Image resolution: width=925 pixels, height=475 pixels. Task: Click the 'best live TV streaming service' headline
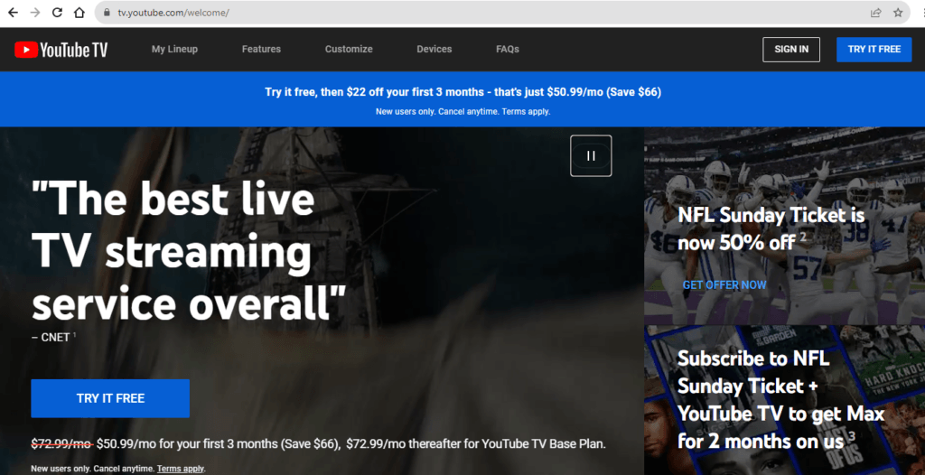[188, 251]
